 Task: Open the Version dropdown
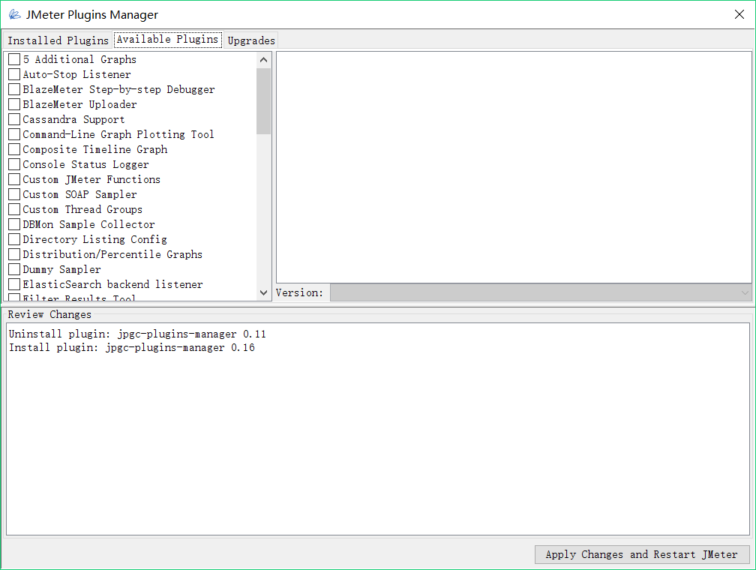pyautogui.click(x=541, y=292)
